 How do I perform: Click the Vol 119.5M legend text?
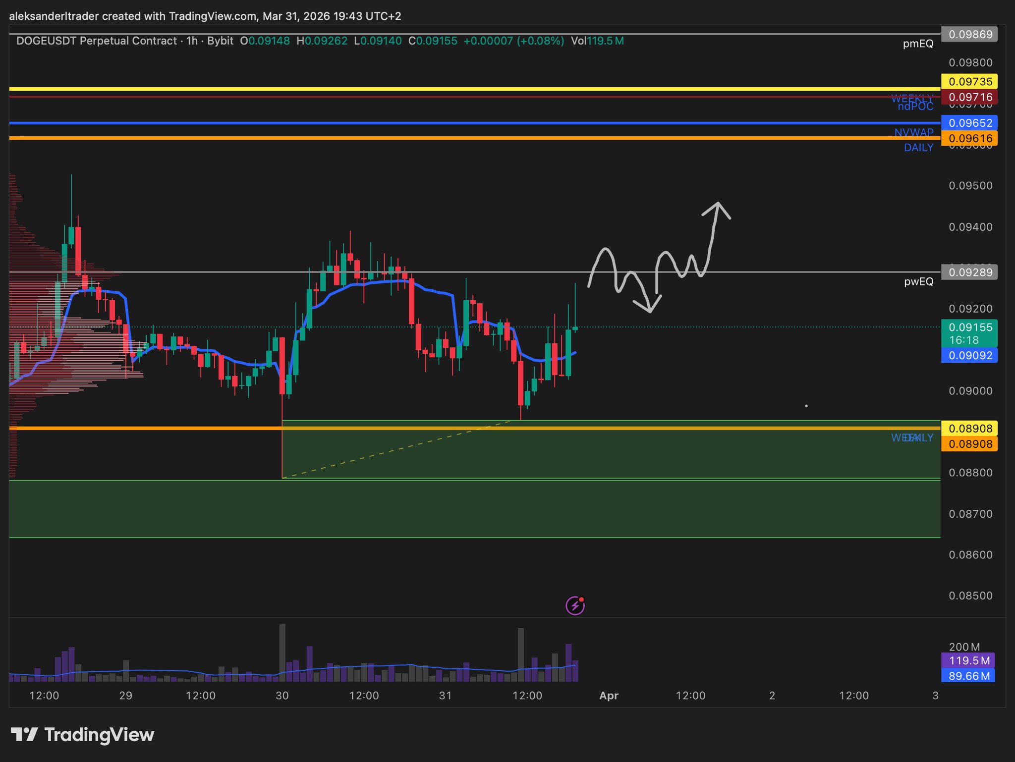pos(597,41)
